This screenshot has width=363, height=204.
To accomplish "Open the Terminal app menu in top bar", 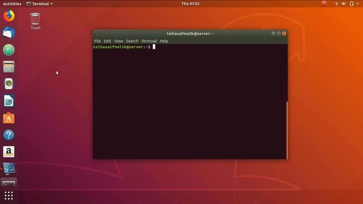I will (40, 4).
